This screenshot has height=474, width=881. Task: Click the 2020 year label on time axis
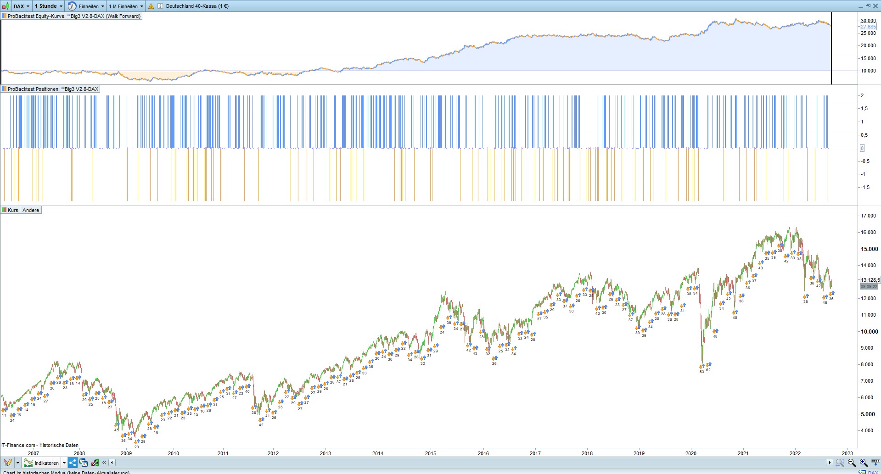(691, 453)
